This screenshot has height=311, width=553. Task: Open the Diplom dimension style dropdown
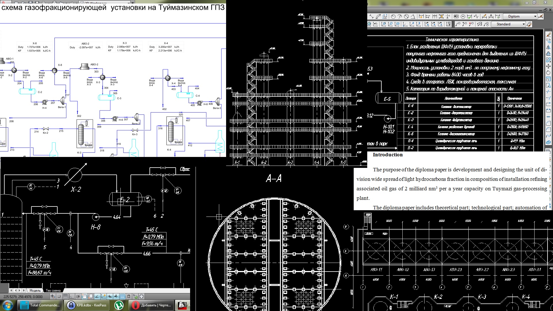tap(520, 16)
